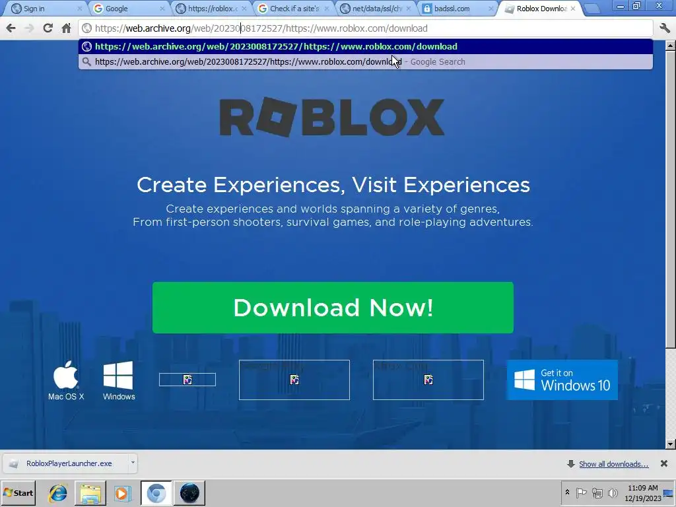Switch to the https://roblox.c tab
The height and width of the screenshot is (507, 676).
tap(211, 9)
